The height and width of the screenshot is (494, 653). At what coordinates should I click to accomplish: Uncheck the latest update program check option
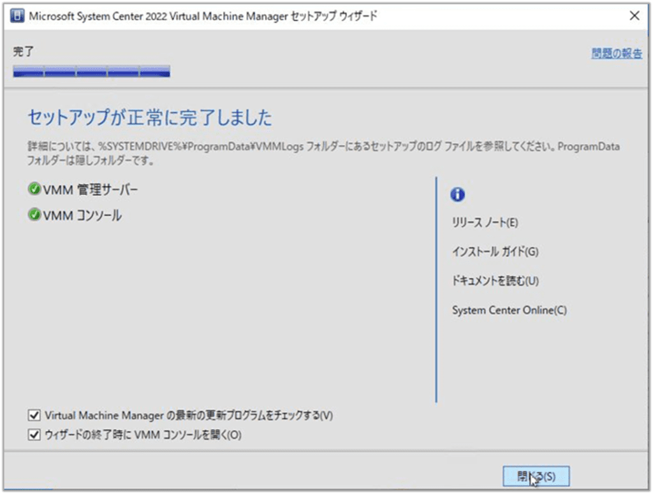(34, 415)
